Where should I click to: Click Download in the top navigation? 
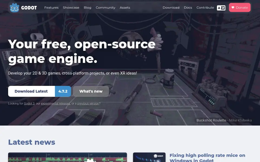point(171,8)
